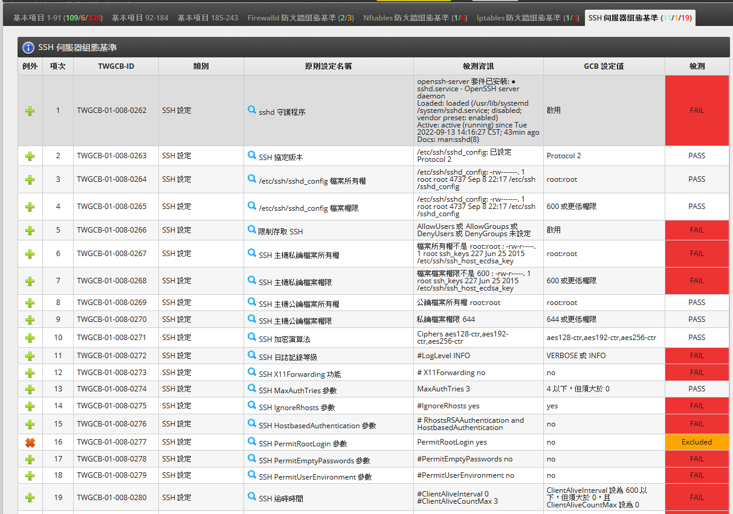
Task: Inspect SSH 加密演算法 via magnifier icon
Action: coord(252,337)
